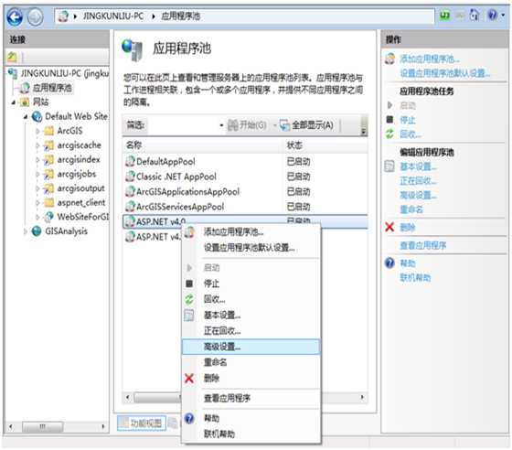512x450 pixels.
Task: Collapse the 网站 tree node
Action: pos(14,102)
